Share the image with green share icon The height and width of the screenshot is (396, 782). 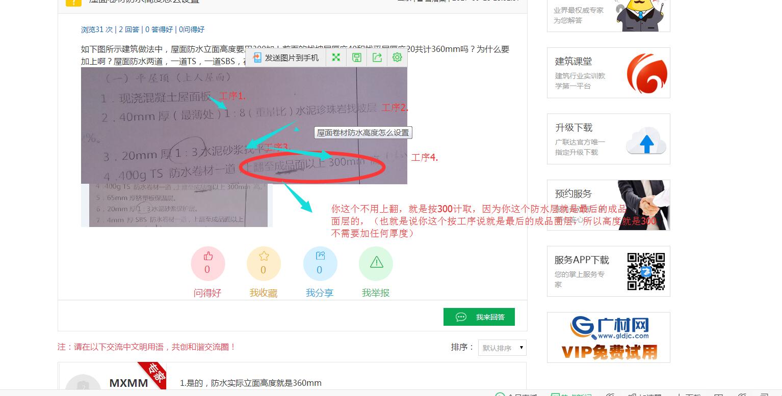pyautogui.click(x=377, y=58)
